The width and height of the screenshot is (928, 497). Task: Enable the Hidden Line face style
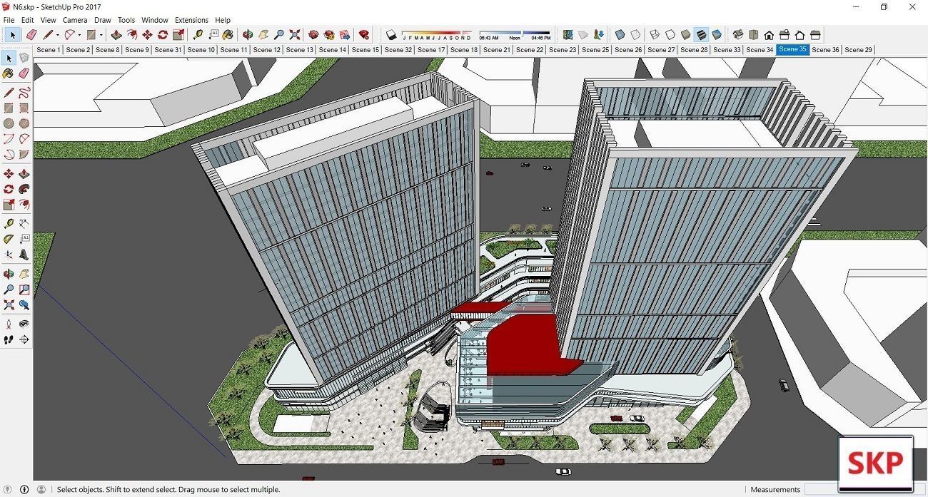coord(670,34)
